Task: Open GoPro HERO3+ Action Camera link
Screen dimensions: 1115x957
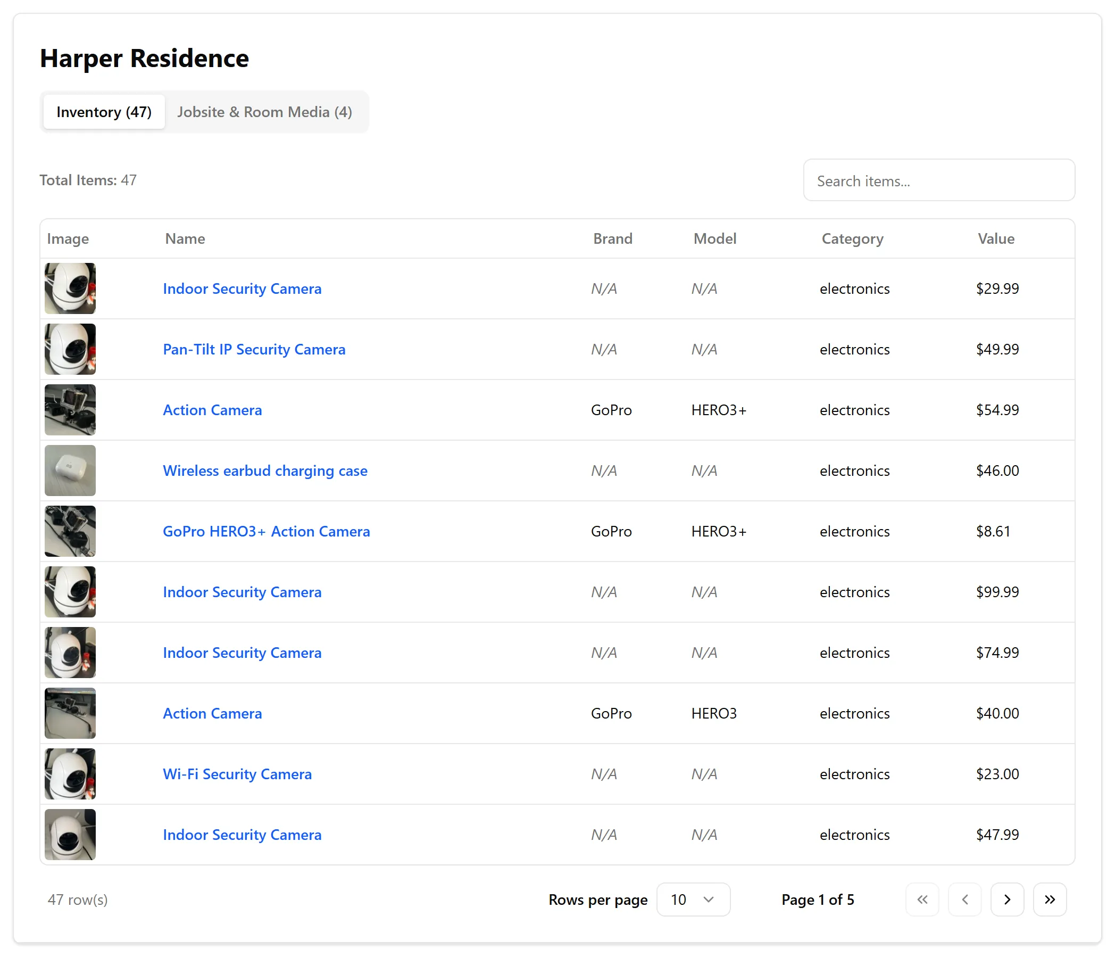Action: pos(267,532)
